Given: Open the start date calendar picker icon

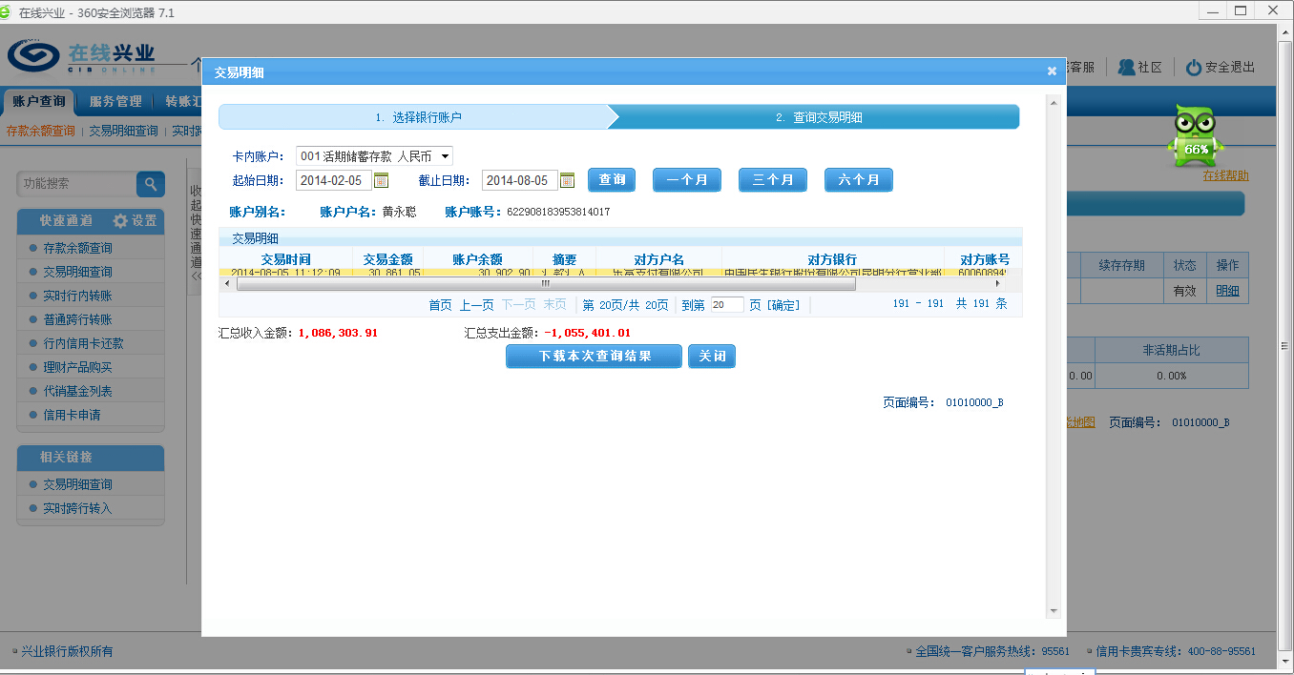Looking at the screenshot, I should pos(381,180).
